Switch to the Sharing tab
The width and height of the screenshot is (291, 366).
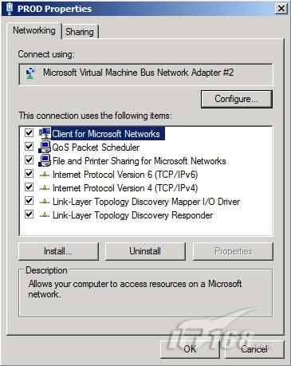[x=80, y=32]
